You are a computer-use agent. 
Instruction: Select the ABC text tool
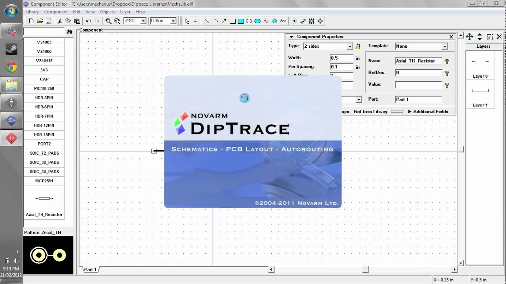coord(283,21)
